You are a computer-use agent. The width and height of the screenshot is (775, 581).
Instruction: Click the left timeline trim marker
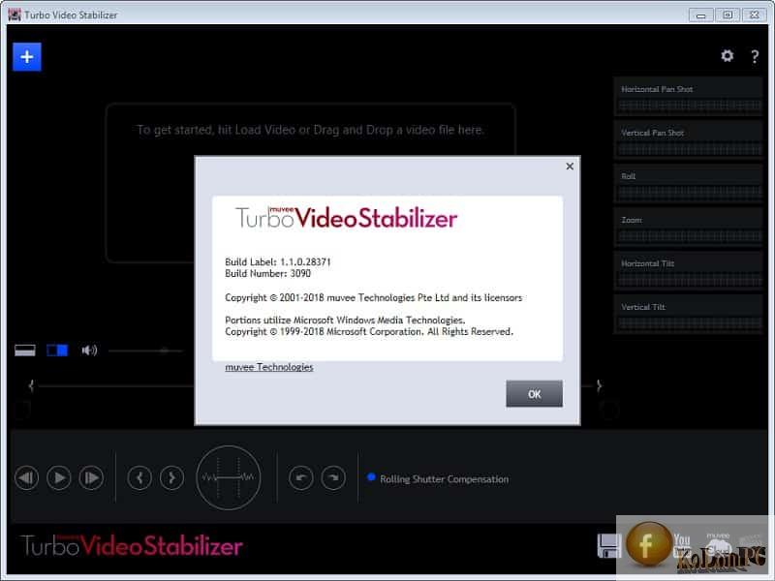[31, 385]
